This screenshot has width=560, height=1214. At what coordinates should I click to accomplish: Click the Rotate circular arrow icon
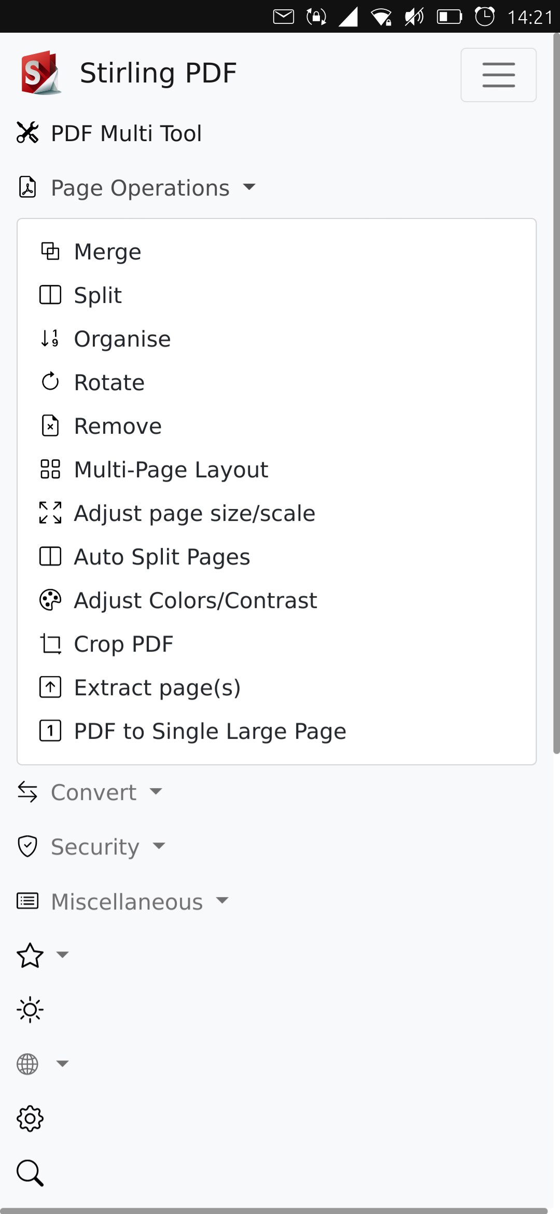click(x=50, y=382)
